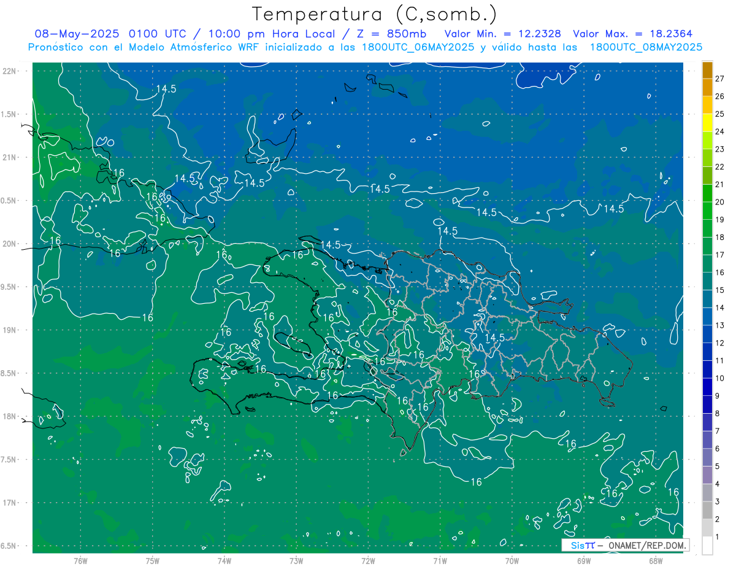Select the date text '08-May-2025'
736x569 pixels.
tap(76, 34)
